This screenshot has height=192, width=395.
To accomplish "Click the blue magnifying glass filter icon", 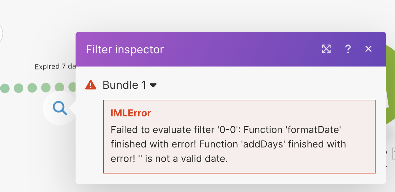I will [x=60, y=108].
